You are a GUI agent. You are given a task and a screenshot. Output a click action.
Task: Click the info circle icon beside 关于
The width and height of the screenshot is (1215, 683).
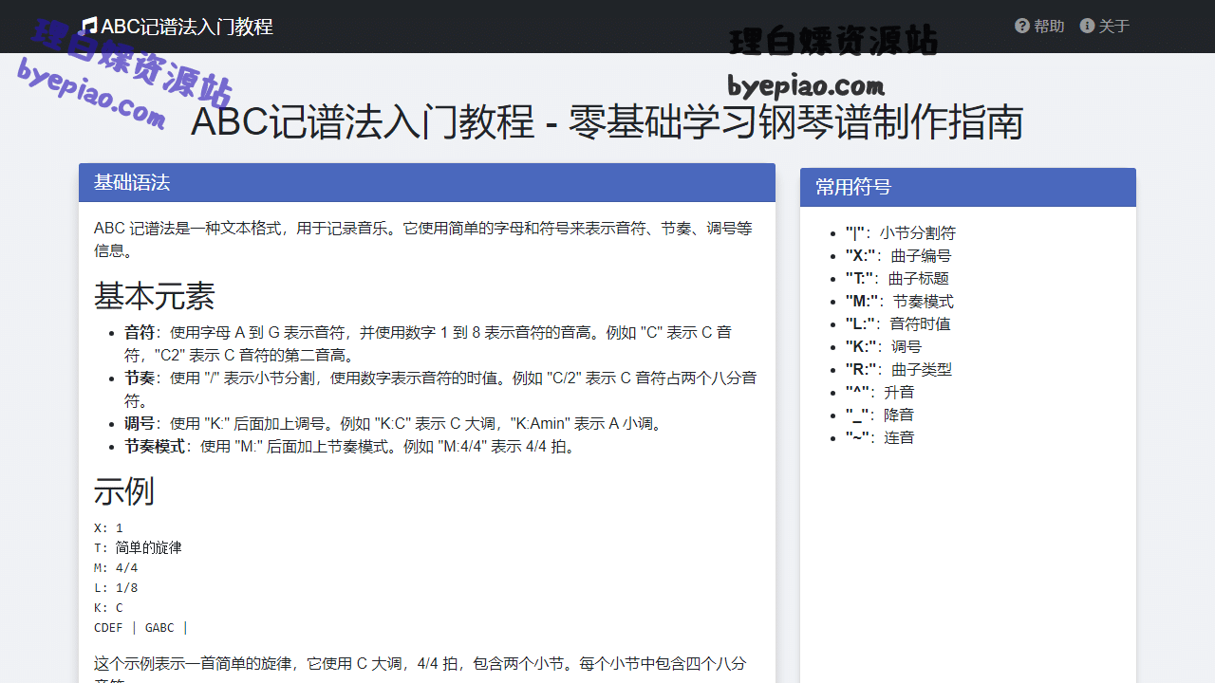[x=1087, y=26]
